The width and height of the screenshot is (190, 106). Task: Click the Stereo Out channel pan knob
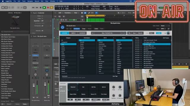coord(47,74)
